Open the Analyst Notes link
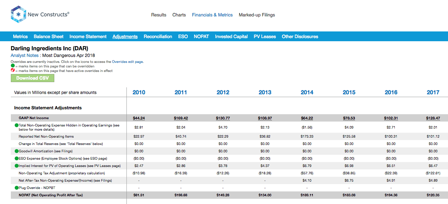448x204 pixels. pyautogui.click(x=24, y=55)
